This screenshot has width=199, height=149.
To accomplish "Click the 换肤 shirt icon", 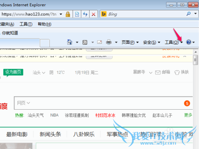I will [177, 72].
